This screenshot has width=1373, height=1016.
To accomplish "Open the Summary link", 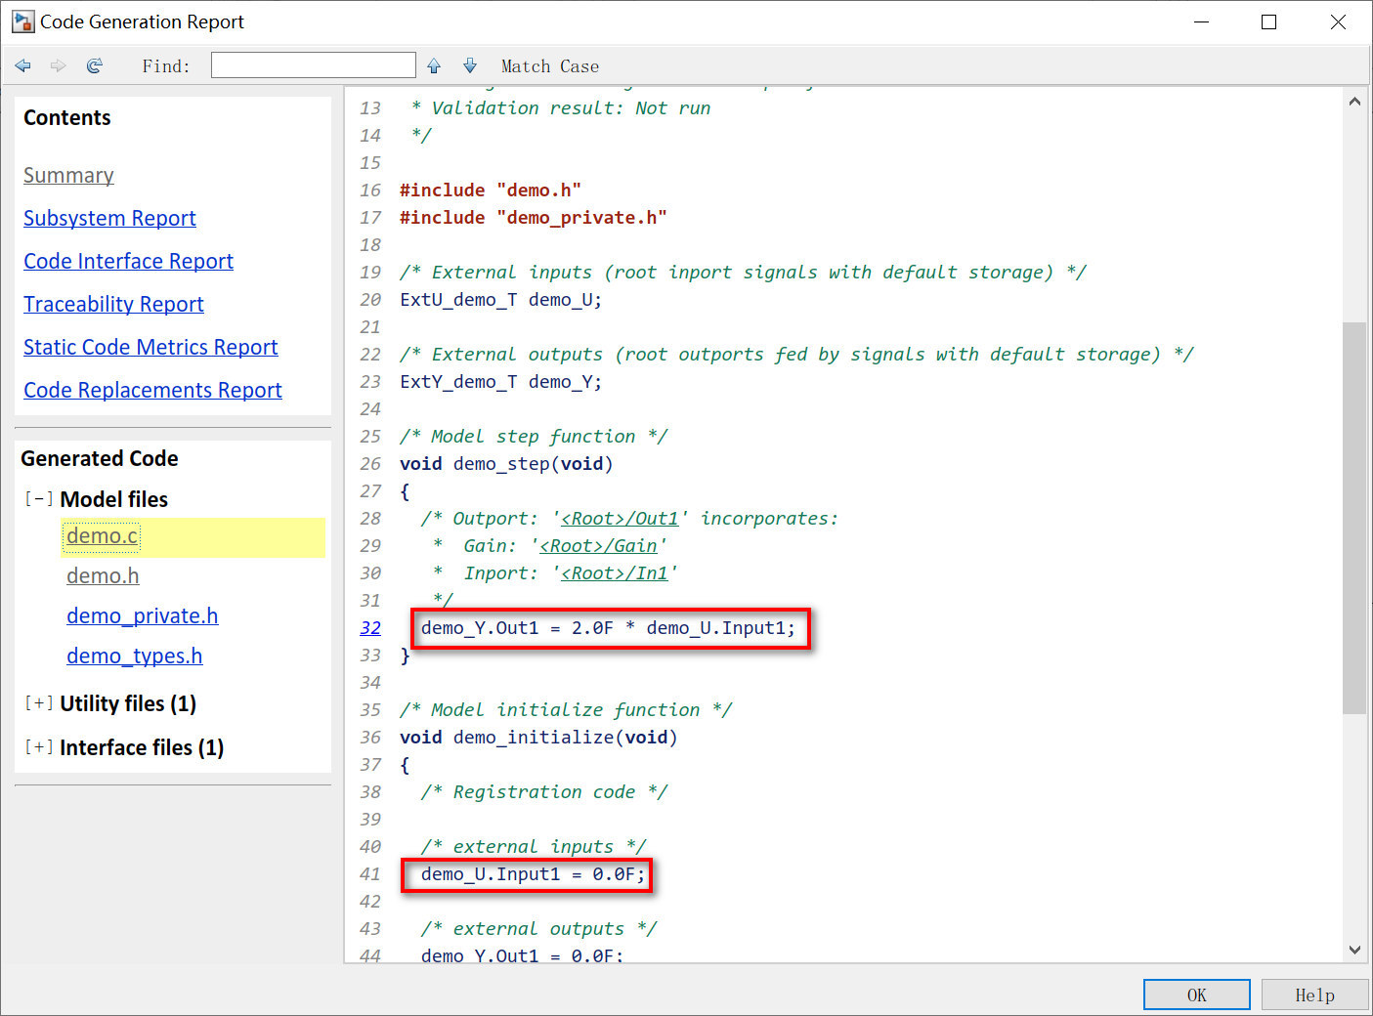I will [68, 176].
